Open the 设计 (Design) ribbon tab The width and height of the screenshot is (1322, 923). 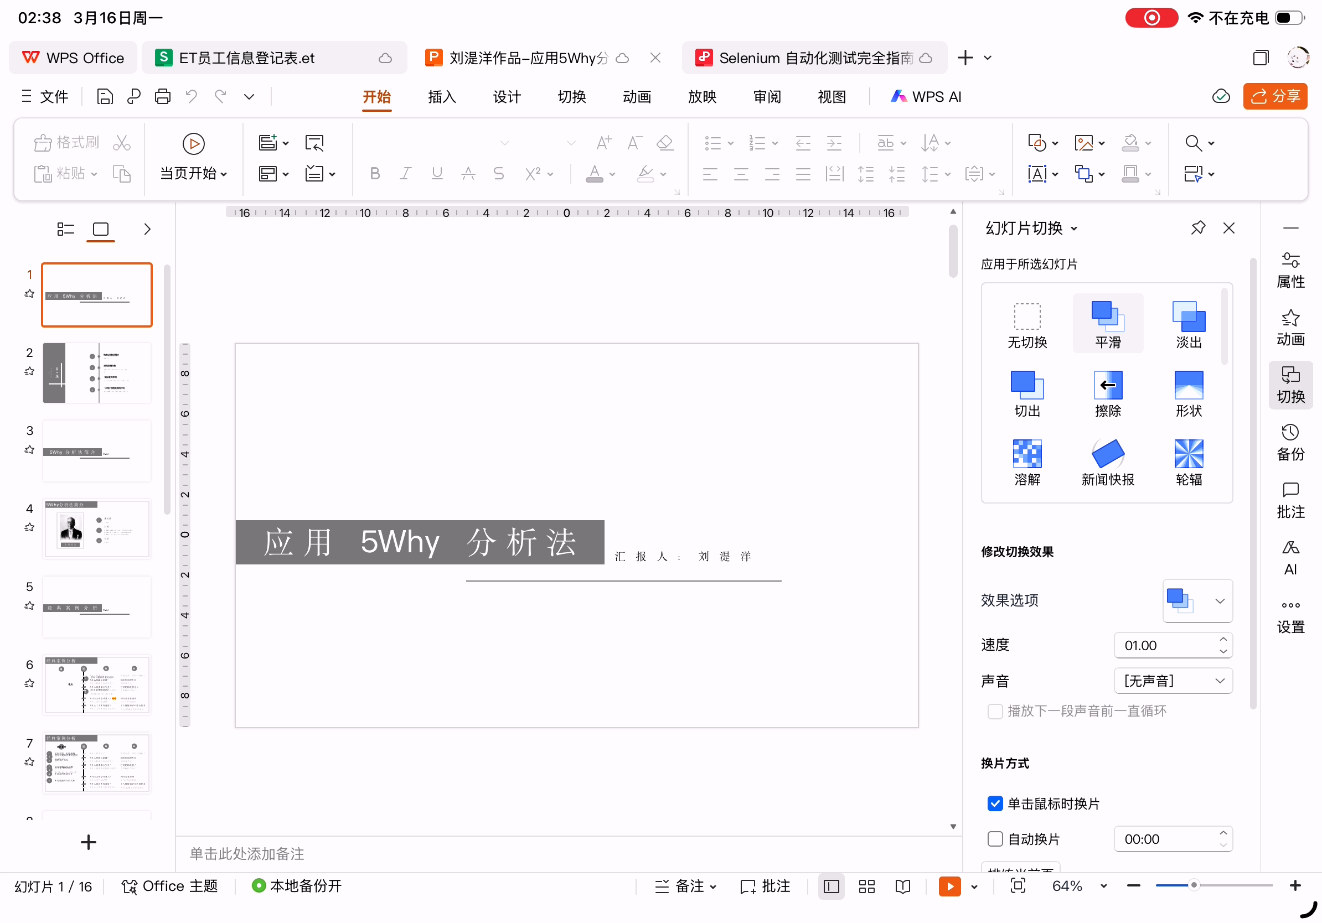507,96
